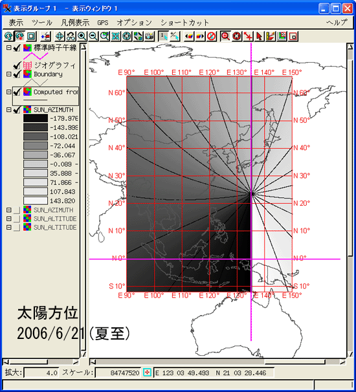The image size is (356, 392).
Task: Click the GPS menu item
Action: 103,23
